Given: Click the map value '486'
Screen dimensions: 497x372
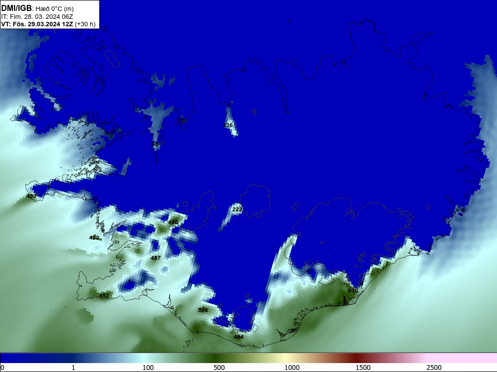Looking at the screenshot, I should 173,222.
